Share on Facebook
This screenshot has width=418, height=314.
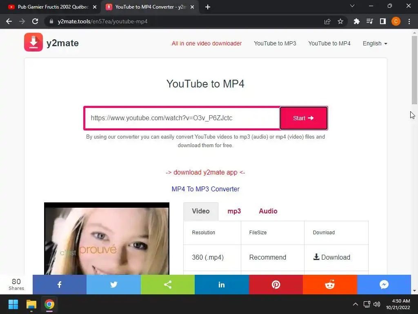[x=60, y=285]
